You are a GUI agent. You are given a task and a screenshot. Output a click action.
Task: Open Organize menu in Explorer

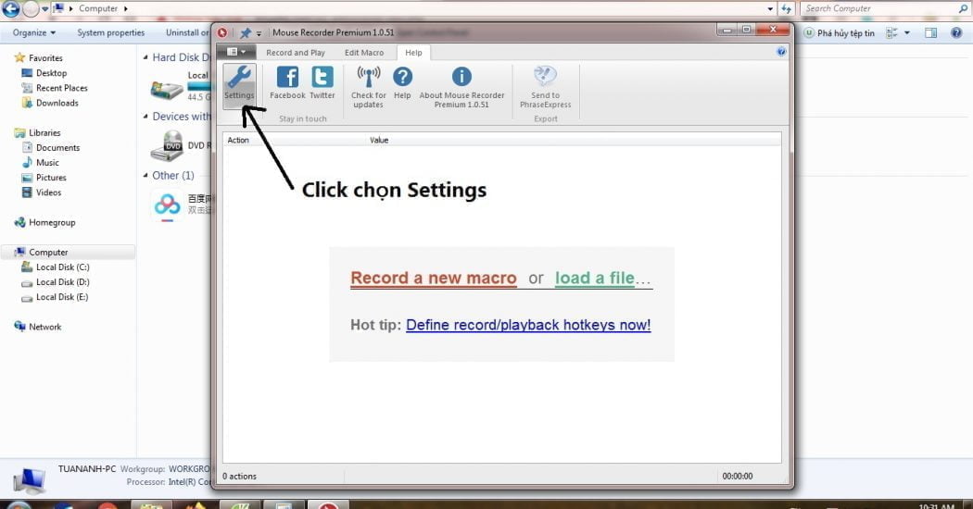34,33
